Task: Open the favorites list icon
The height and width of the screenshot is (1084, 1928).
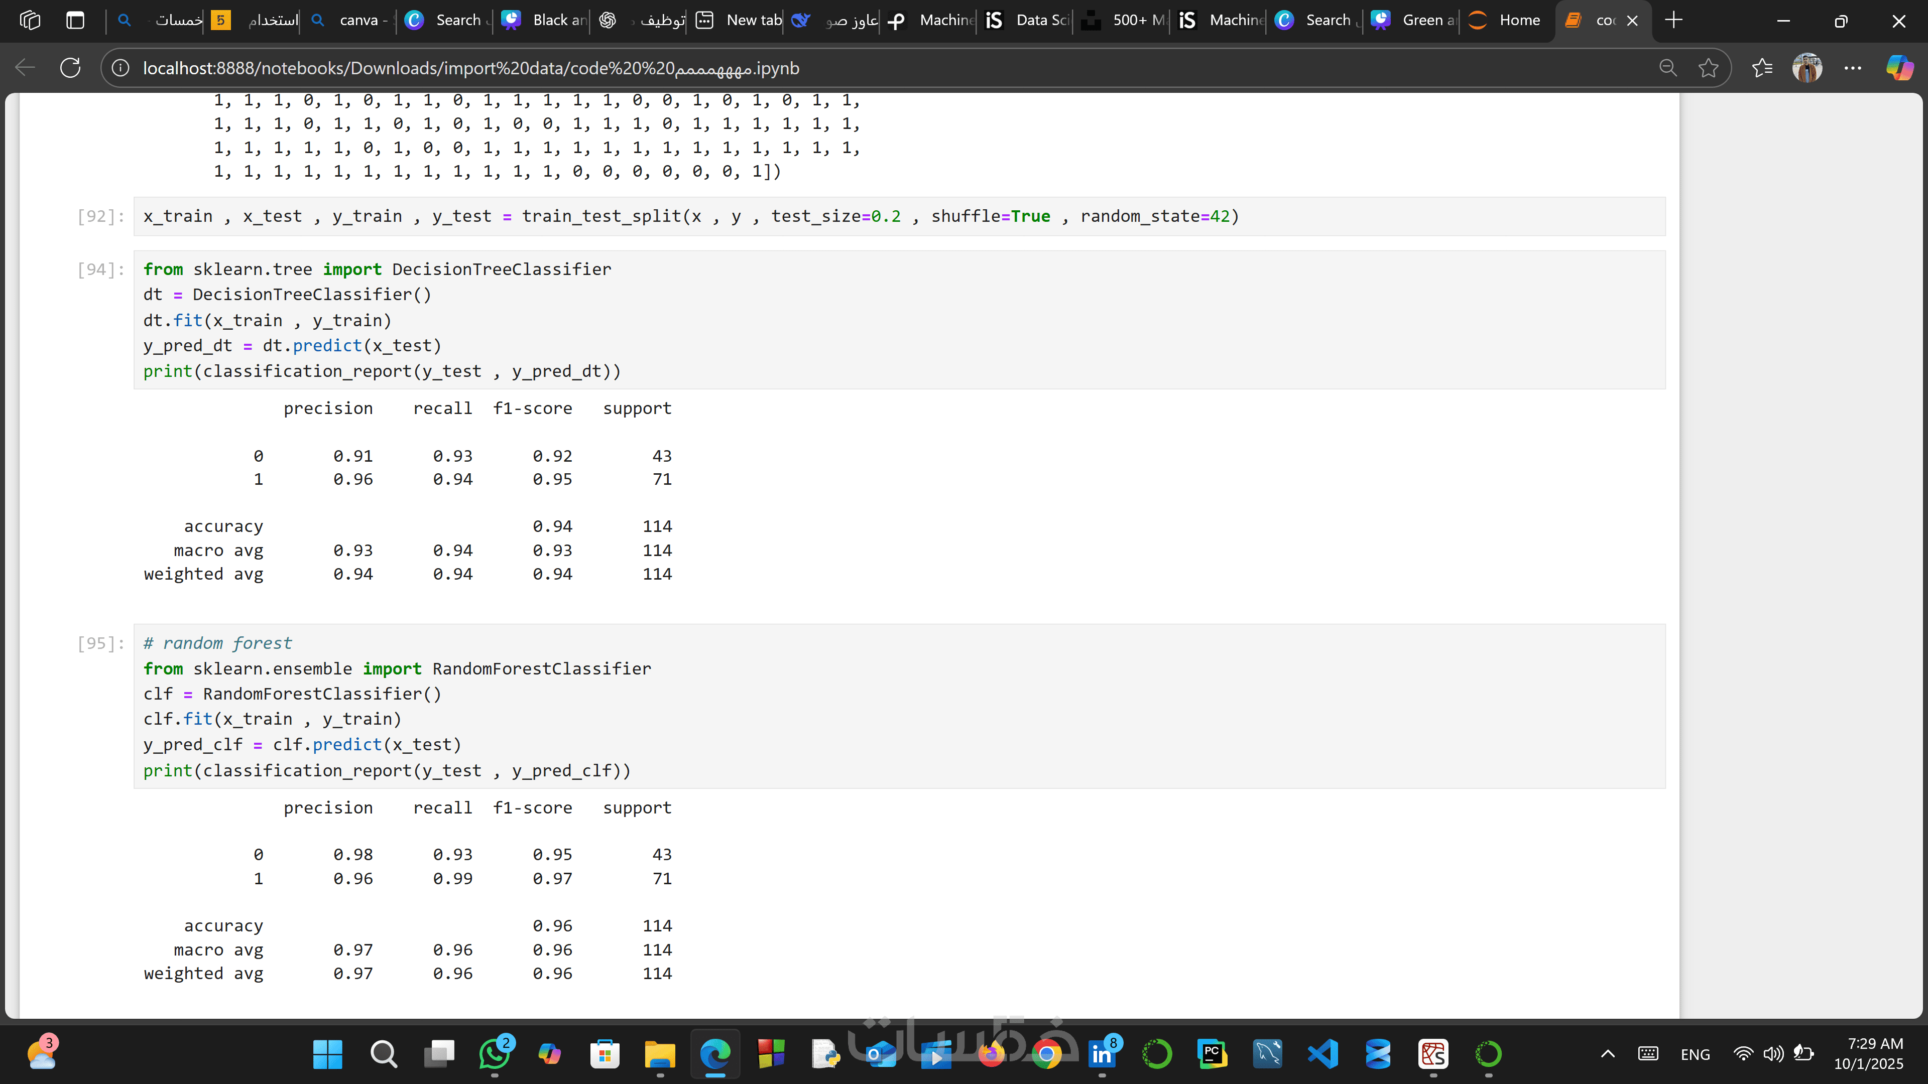Action: tap(1762, 68)
